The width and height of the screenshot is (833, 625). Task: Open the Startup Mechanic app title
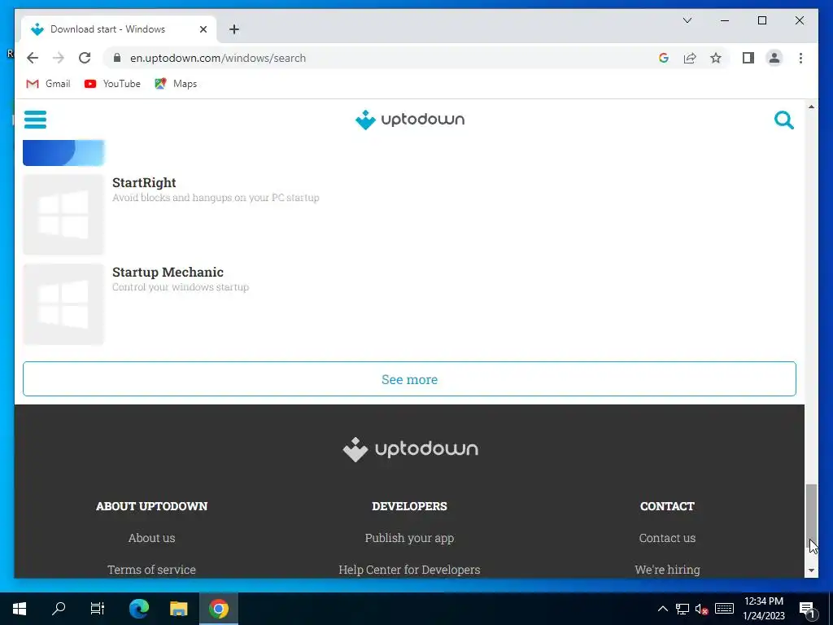(x=168, y=272)
